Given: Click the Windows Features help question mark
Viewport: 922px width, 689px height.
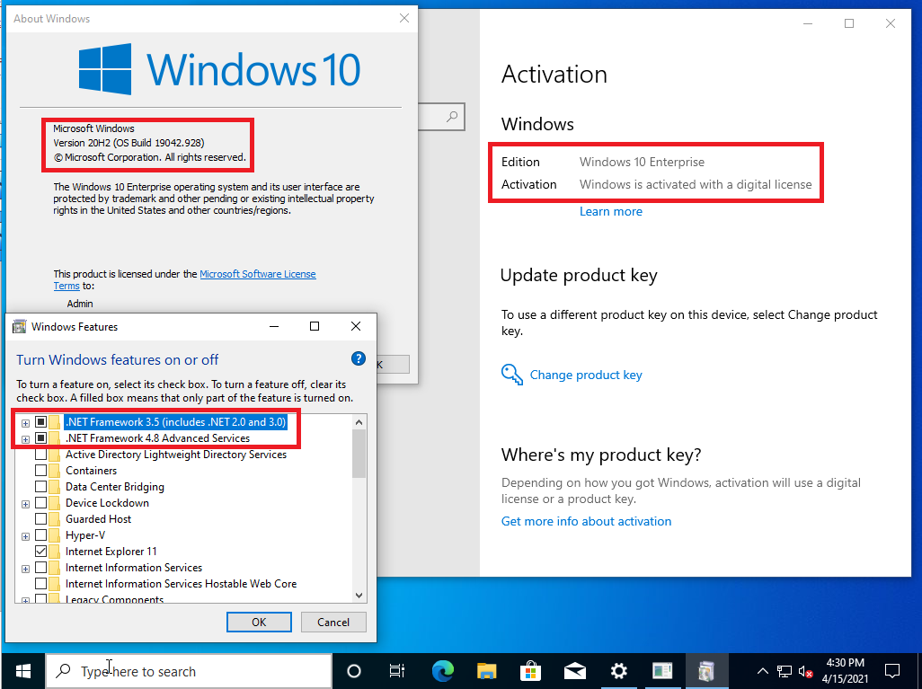Looking at the screenshot, I should click(358, 358).
